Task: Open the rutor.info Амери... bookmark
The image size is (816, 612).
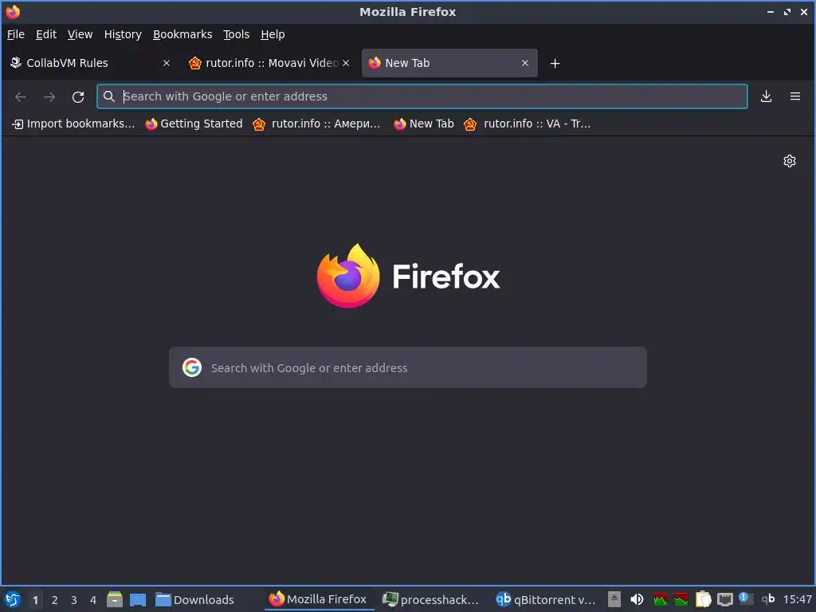Action: (316, 124)
